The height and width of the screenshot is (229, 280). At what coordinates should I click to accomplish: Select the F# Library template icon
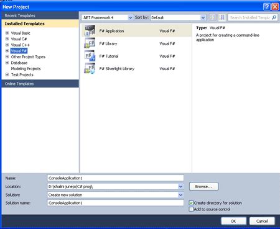click(90, 43)
